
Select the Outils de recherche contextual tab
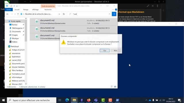pos(48,6)
